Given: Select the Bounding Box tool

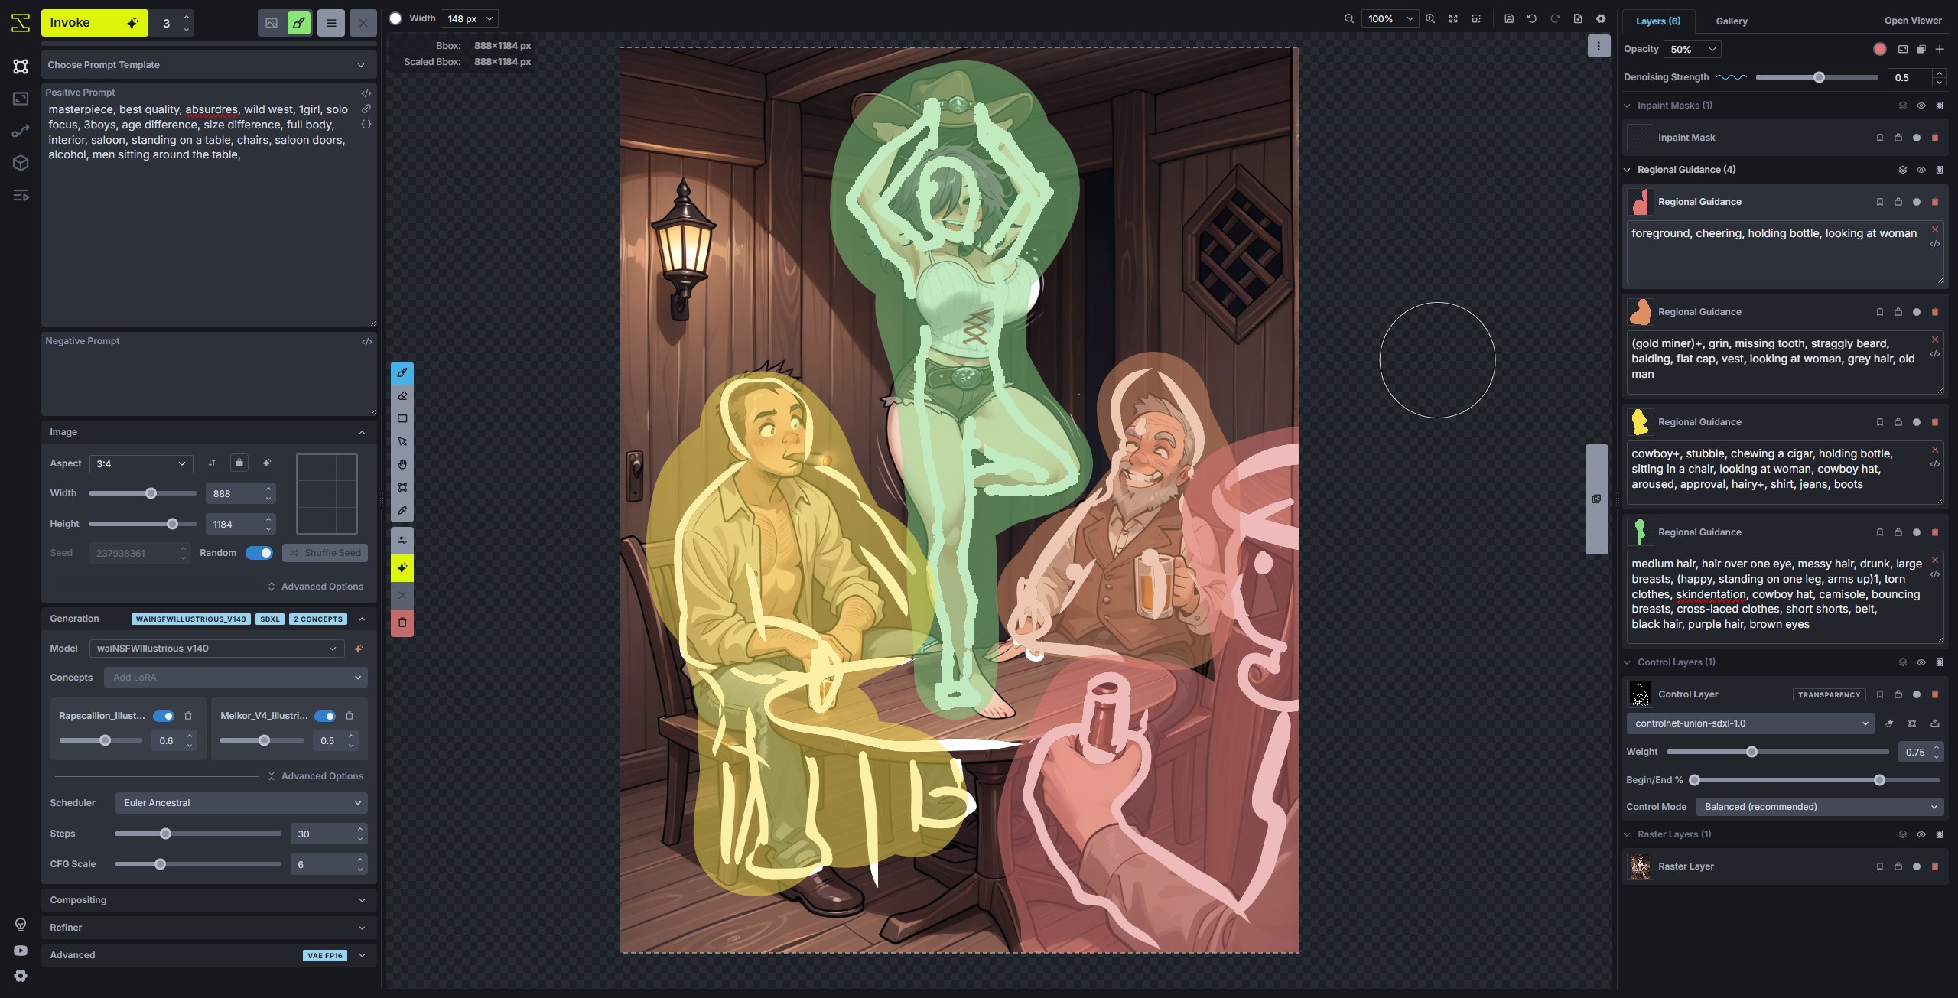Looking at the screenshot, I should [402, 487].
